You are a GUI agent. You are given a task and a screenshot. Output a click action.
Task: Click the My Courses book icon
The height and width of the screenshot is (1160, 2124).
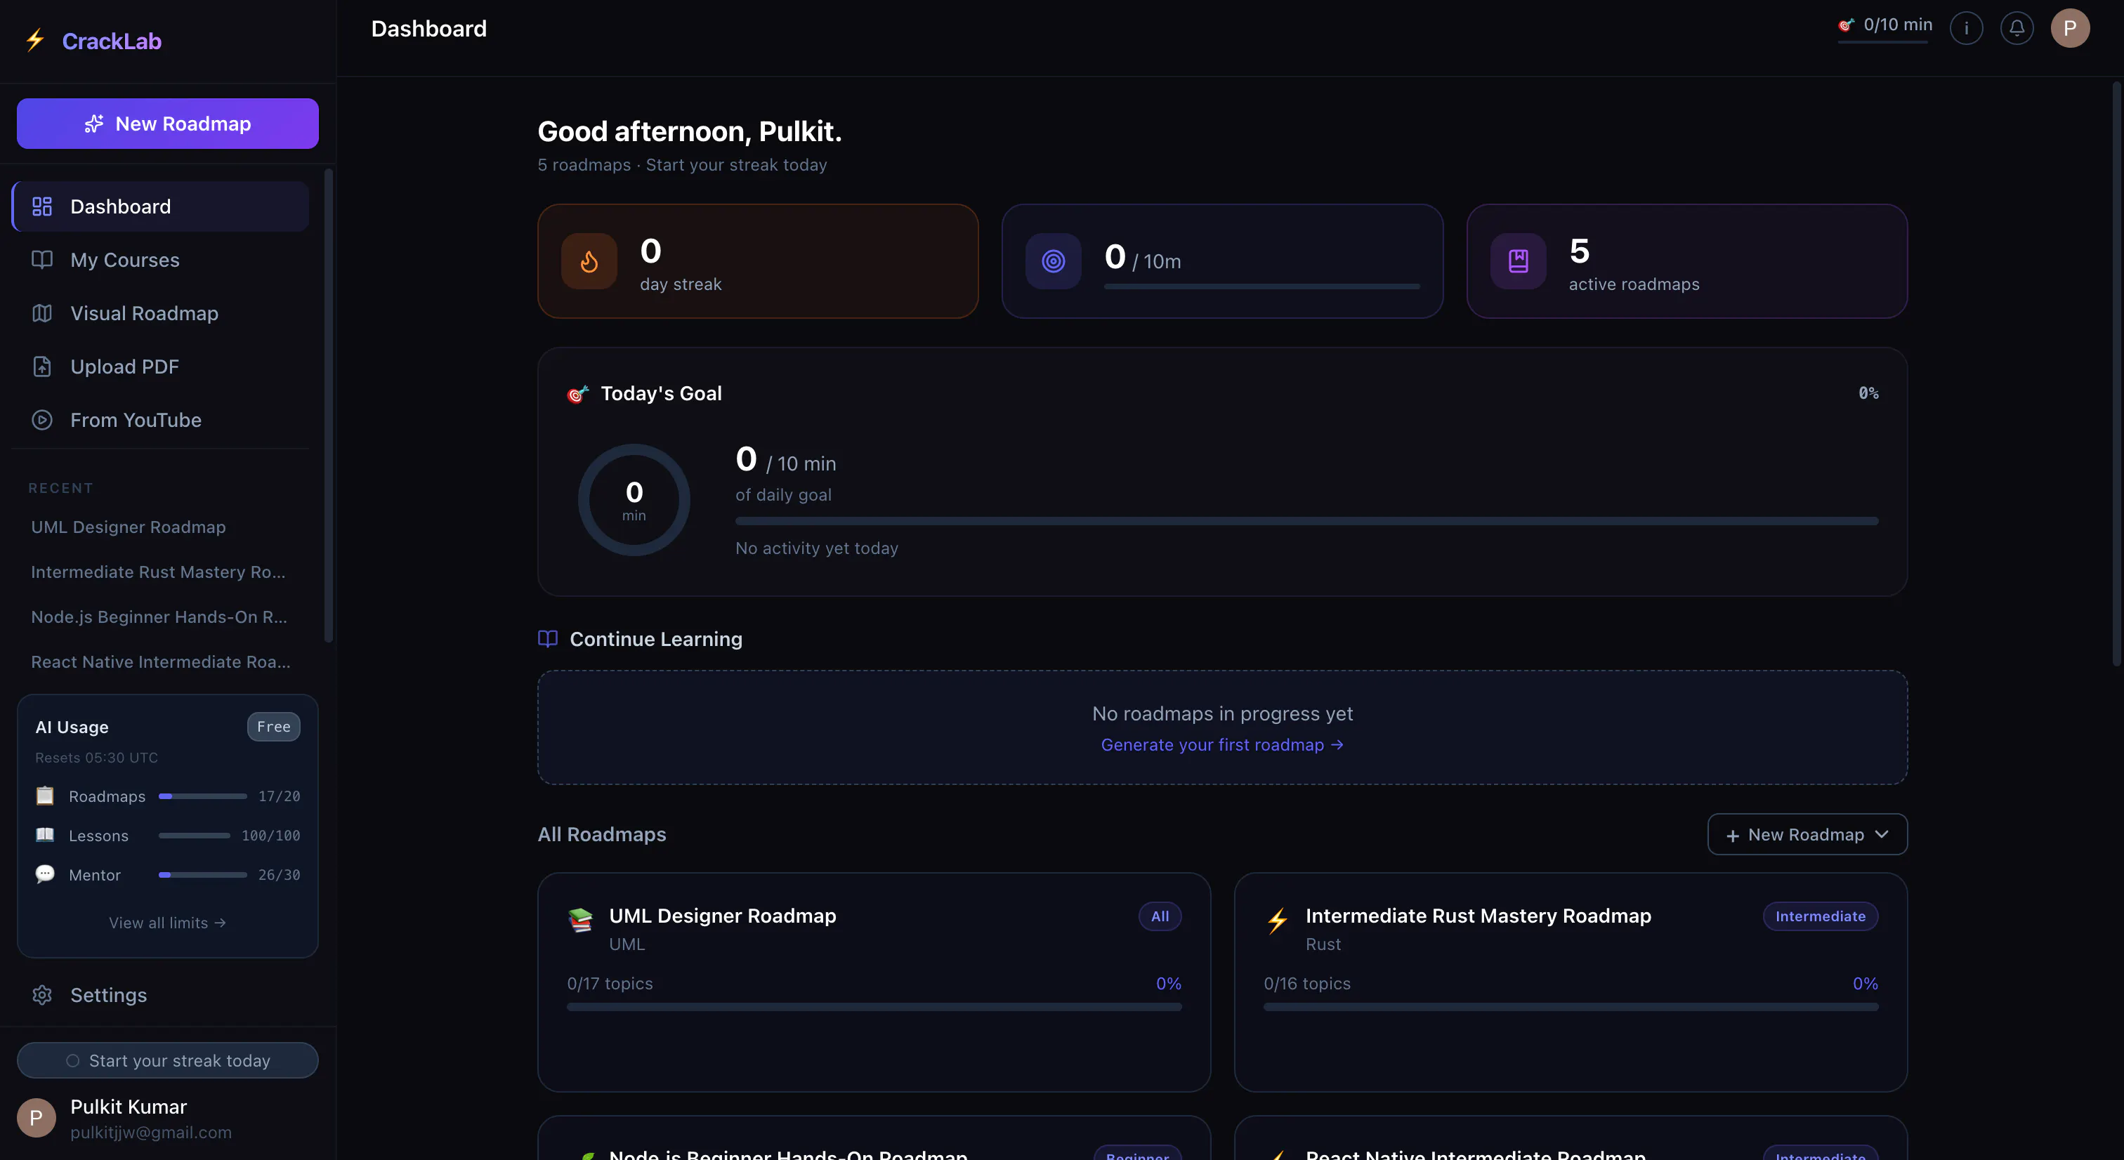[x=42, y=260]
